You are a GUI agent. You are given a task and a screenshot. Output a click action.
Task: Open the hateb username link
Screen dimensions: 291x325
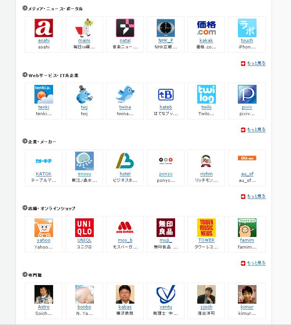[166, 107]
